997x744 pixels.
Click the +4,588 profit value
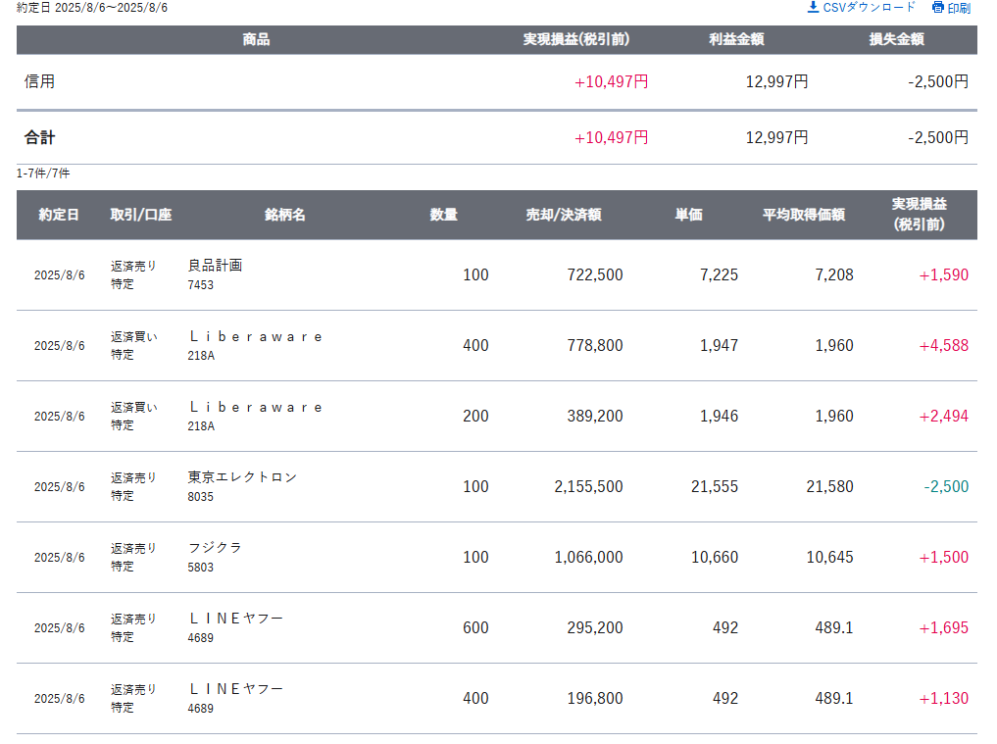(944, 345)
